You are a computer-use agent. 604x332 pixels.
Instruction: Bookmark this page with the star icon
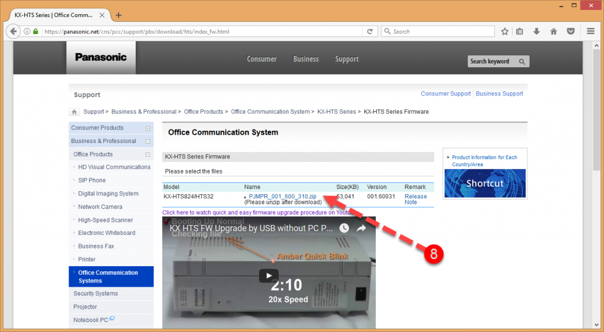[505, 32]
